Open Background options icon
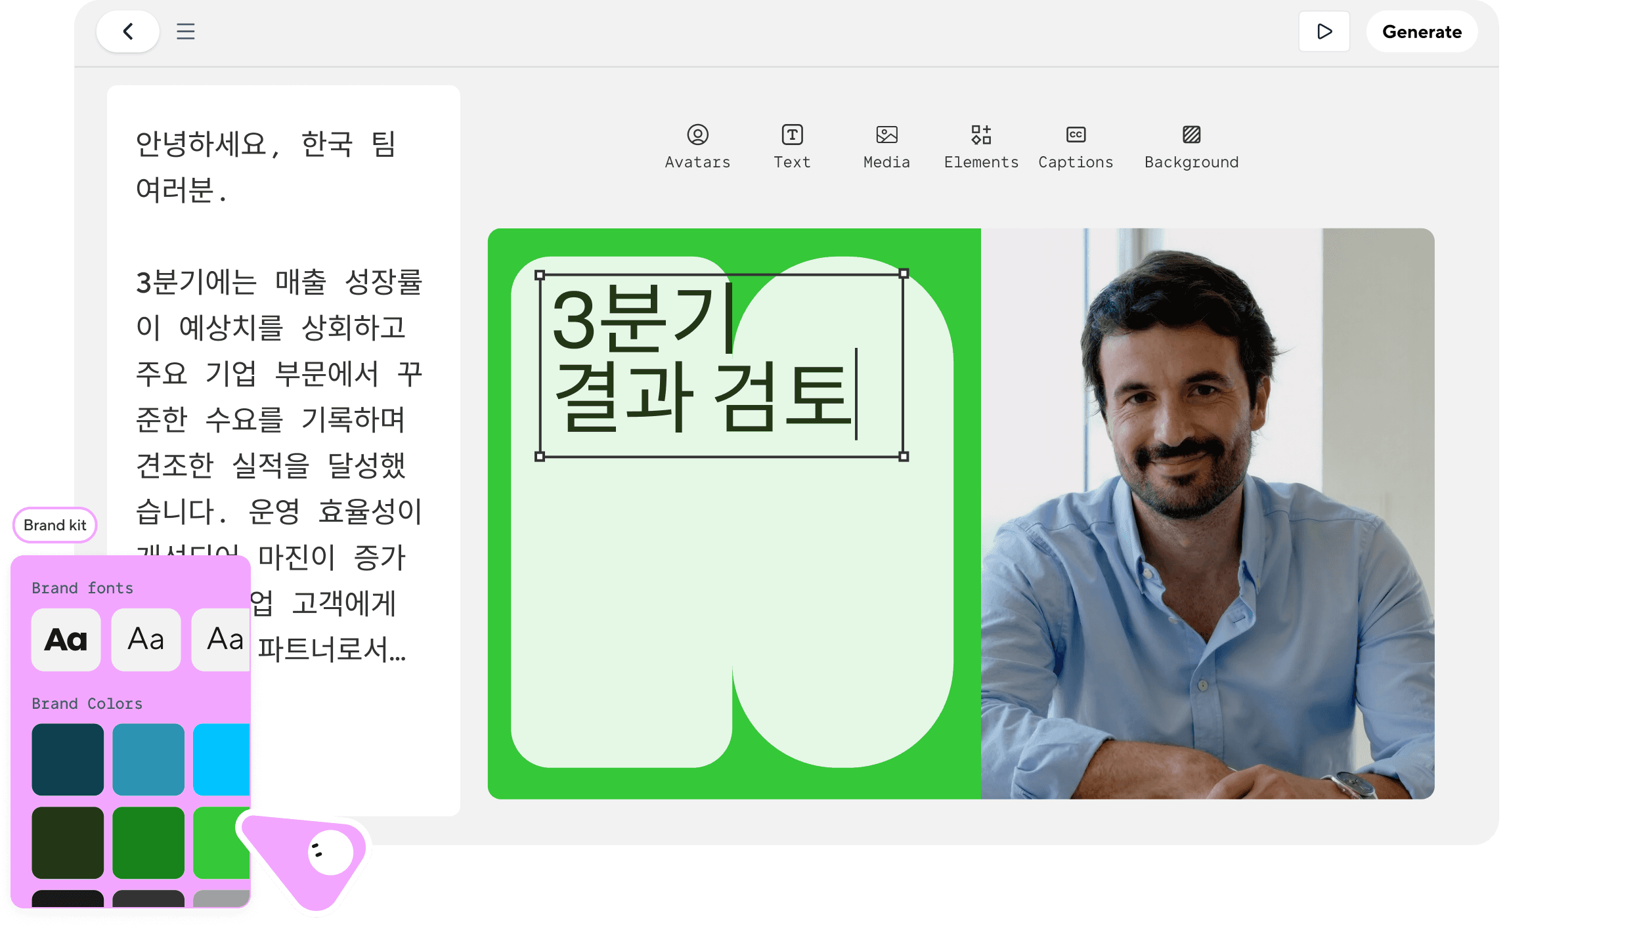The height and width of the screenshot is (932, 1639). (1191, 135)
